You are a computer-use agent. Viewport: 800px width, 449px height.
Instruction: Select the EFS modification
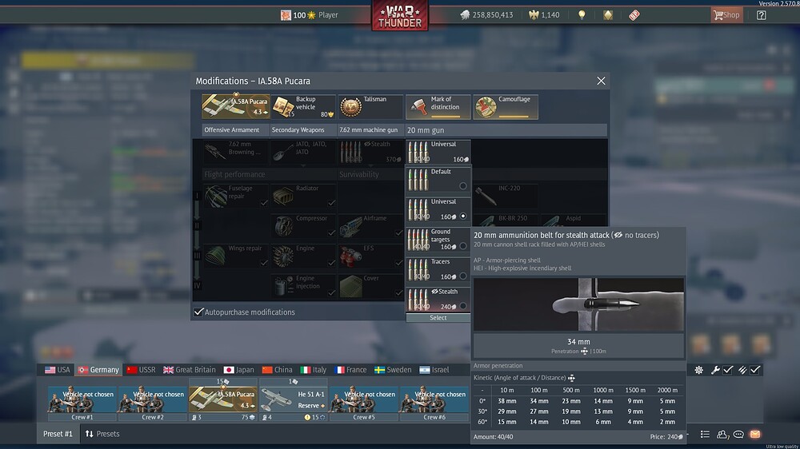point(370,256)
